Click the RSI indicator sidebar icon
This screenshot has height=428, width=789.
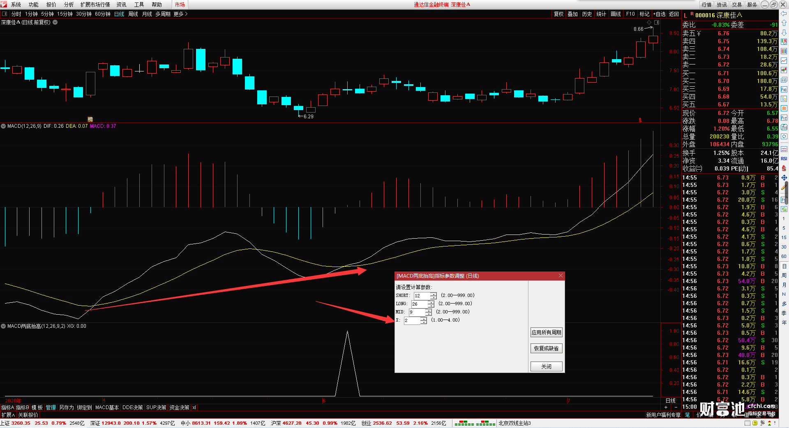(x=784, y=159)
